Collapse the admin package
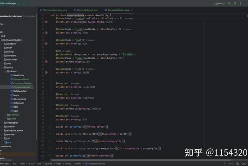 tap(5, 71)
